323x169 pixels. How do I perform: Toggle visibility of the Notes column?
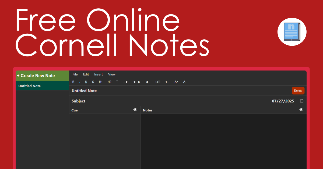(x=301, y=110)
